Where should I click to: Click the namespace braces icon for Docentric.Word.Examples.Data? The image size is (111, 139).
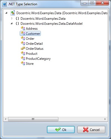pos(17,19)
